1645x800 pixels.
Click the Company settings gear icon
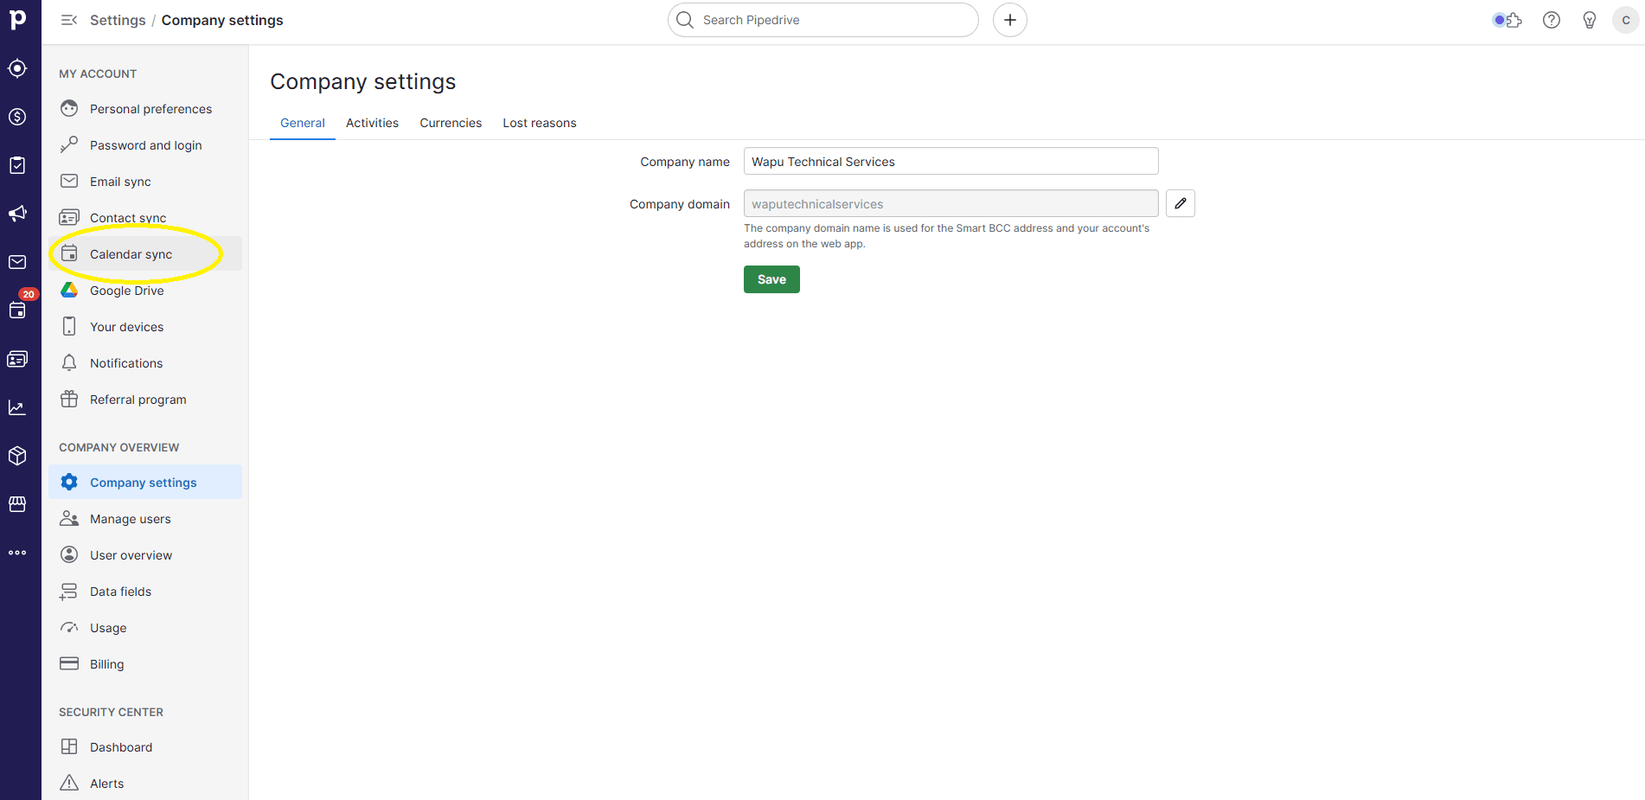tap(69, 482)
